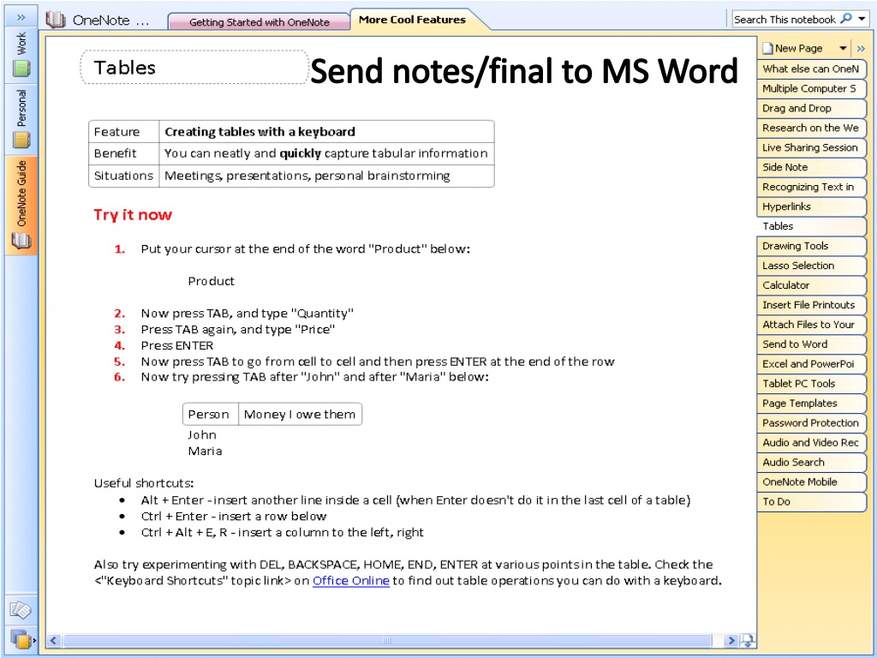Click the "Useful shortcuts:" line
Screen dimensions: 877x658
pyautogui.click(x=144, y=483)
